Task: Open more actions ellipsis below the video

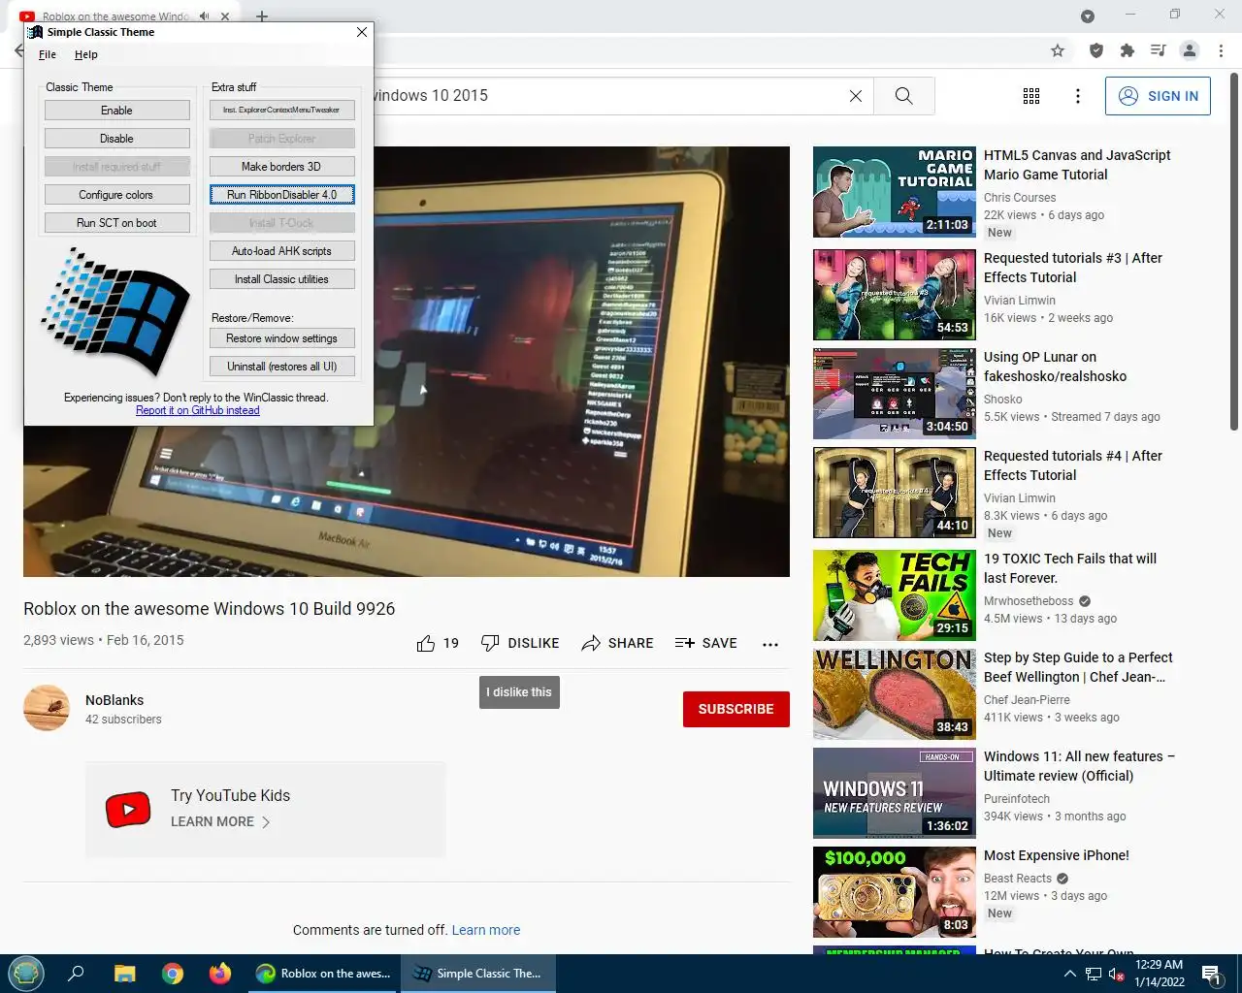Action: [770, 644]
